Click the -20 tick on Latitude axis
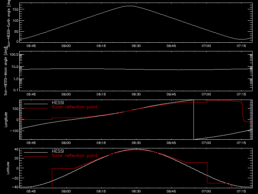 tap(15, 178)
